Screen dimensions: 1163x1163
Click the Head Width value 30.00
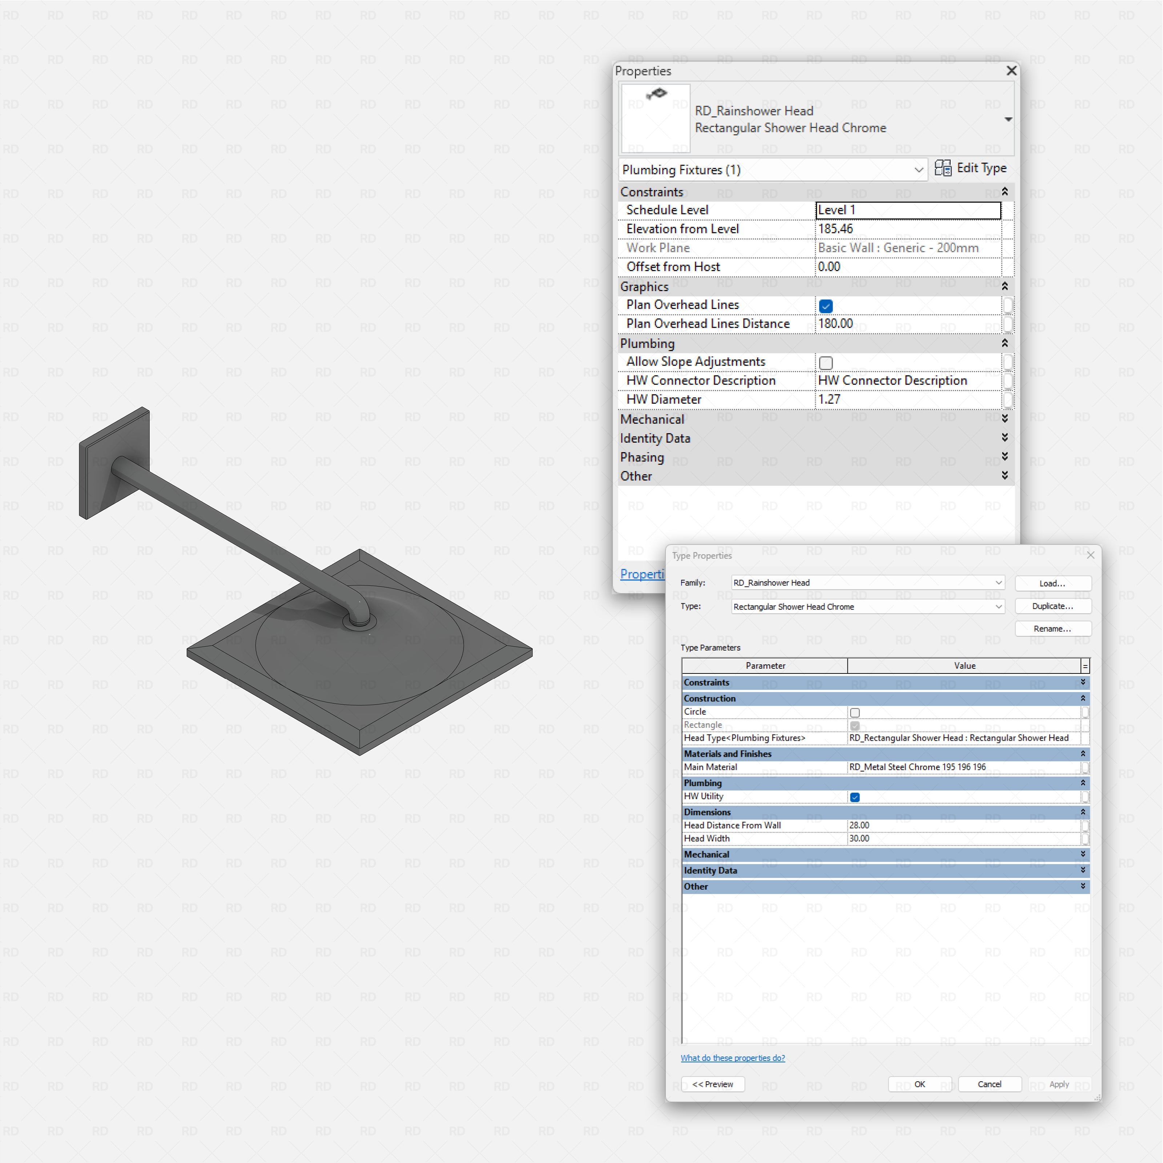(x=964, y=838)
